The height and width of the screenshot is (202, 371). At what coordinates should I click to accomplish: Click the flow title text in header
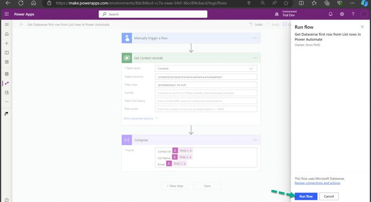pos(68,24)
